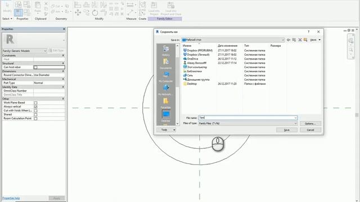Image resolution: width=360 pixels, height=202 pixels.
Task: Open My Network place in Save dialog
Action: [x=166, y=90]
